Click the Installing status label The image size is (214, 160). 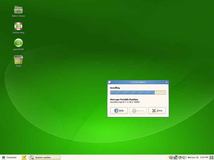(115, 88)
